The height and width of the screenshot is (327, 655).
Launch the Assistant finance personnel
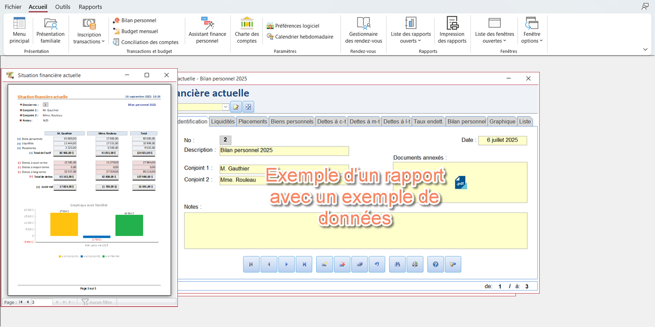(x=207, y=30)
